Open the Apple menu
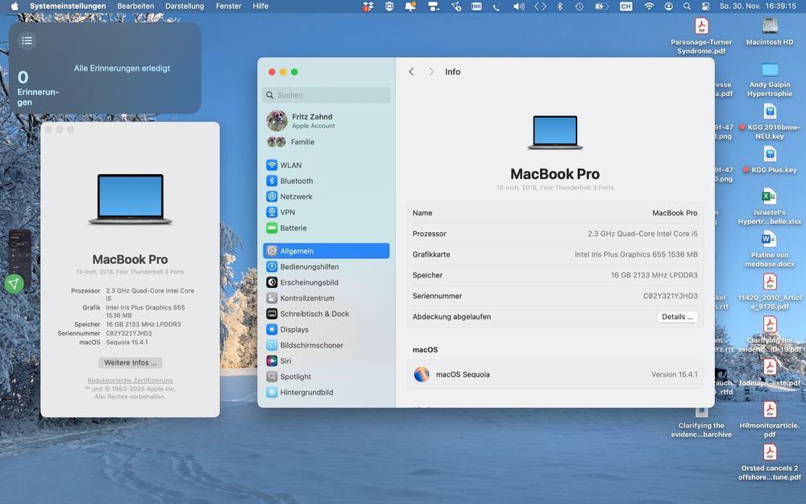806x504 pixels. [x=15, y=6]
